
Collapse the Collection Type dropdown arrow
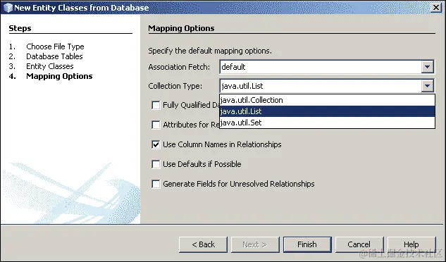tap(427, 86)
